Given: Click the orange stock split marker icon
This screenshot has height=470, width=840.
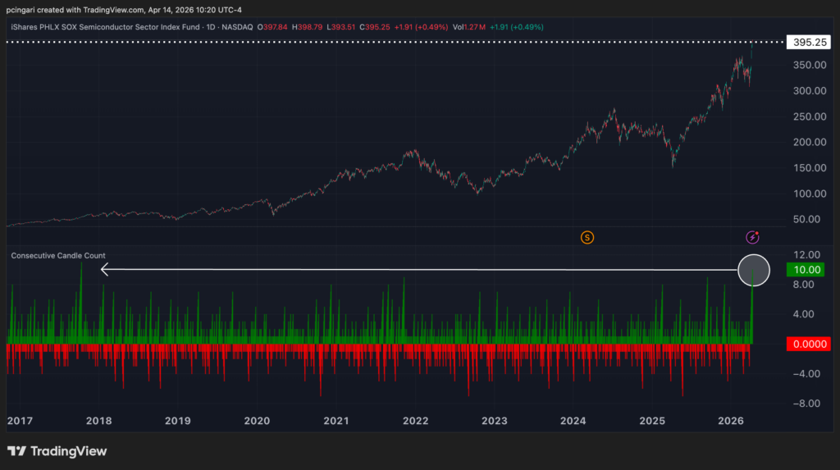Looking at the screenshot, I should tap(587, 238).
